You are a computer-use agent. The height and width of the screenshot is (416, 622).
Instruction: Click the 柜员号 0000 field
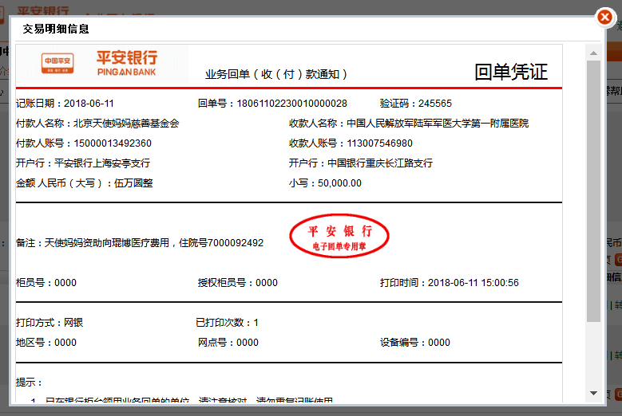pos(46,283)
